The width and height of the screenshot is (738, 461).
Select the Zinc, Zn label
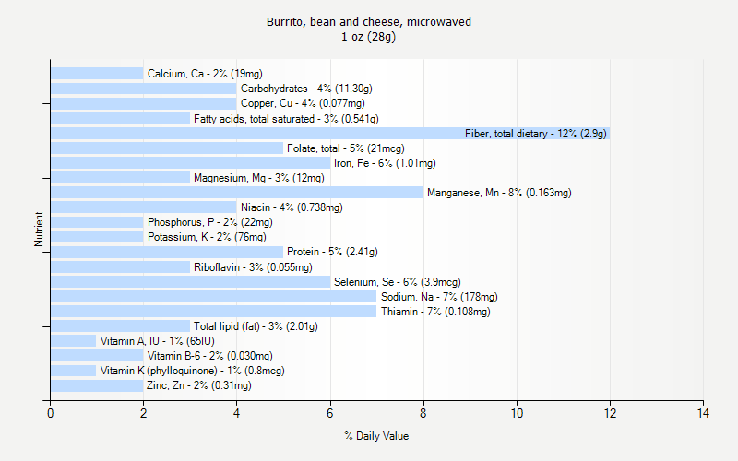pos(199,385)
